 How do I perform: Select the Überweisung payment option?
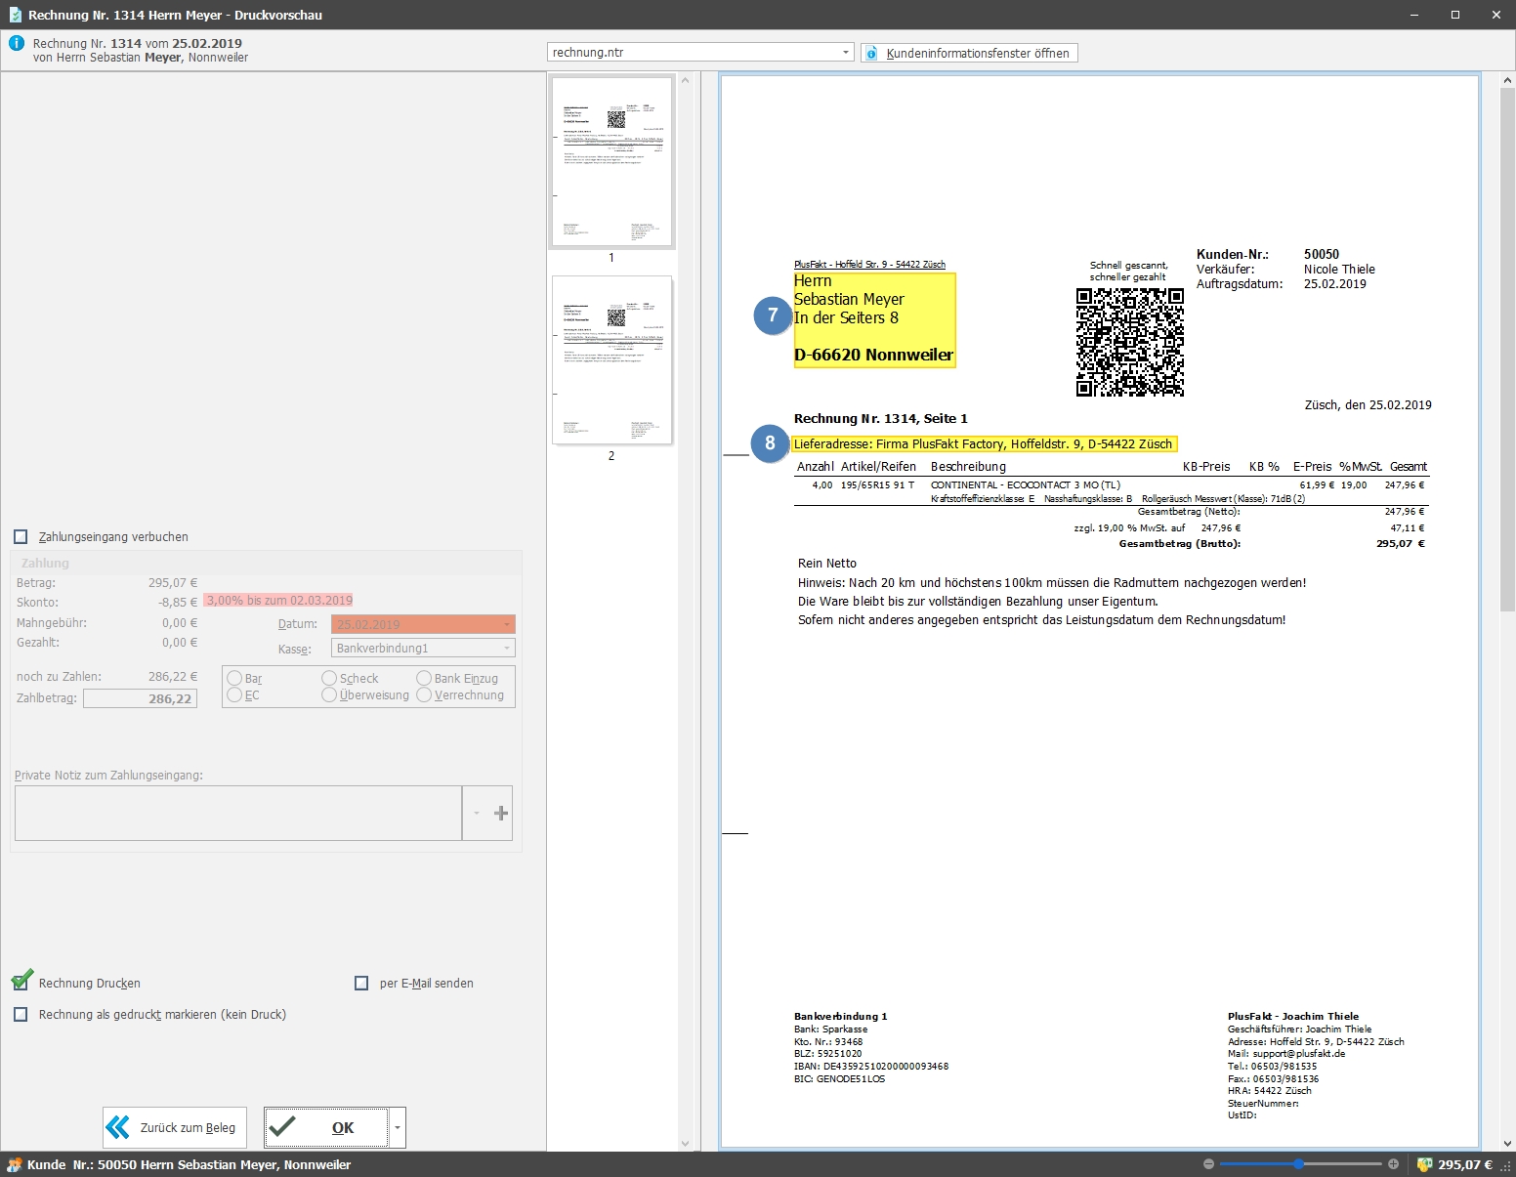(329, 694)
